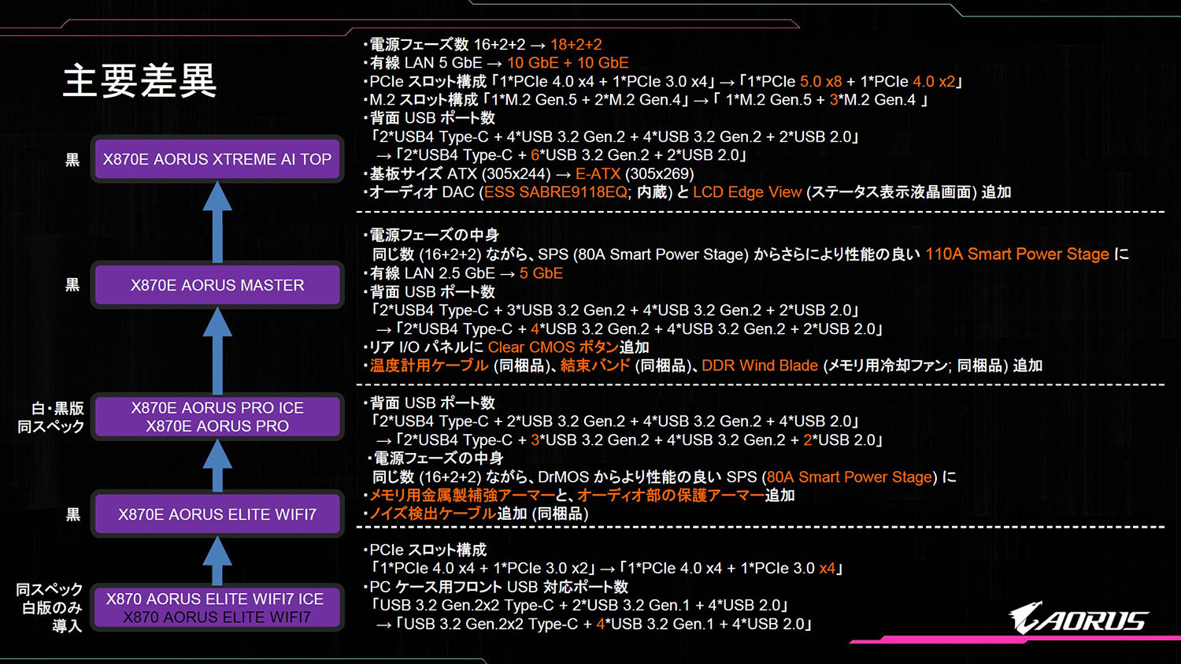Click the 黒 label beside ELITE WIFI7

(72, 514)
